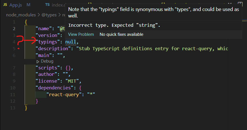
Task: Click the "scripts" key on line 7
Action: point(48,68)
